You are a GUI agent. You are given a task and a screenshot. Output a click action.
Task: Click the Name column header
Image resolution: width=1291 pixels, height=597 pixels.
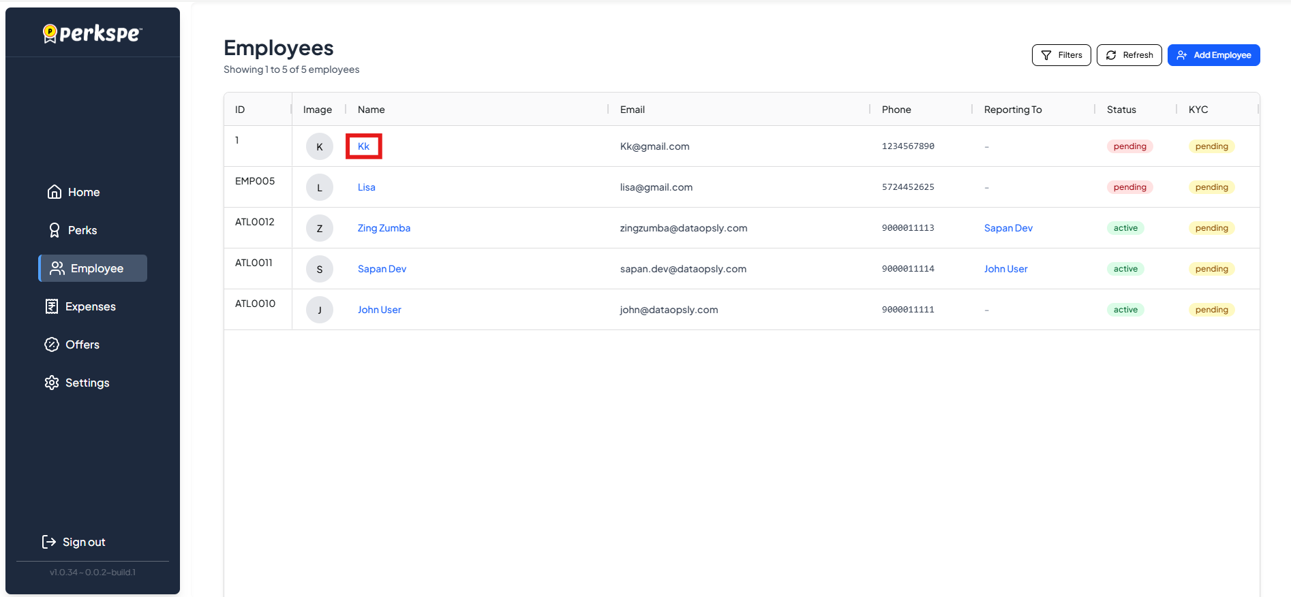371,110
